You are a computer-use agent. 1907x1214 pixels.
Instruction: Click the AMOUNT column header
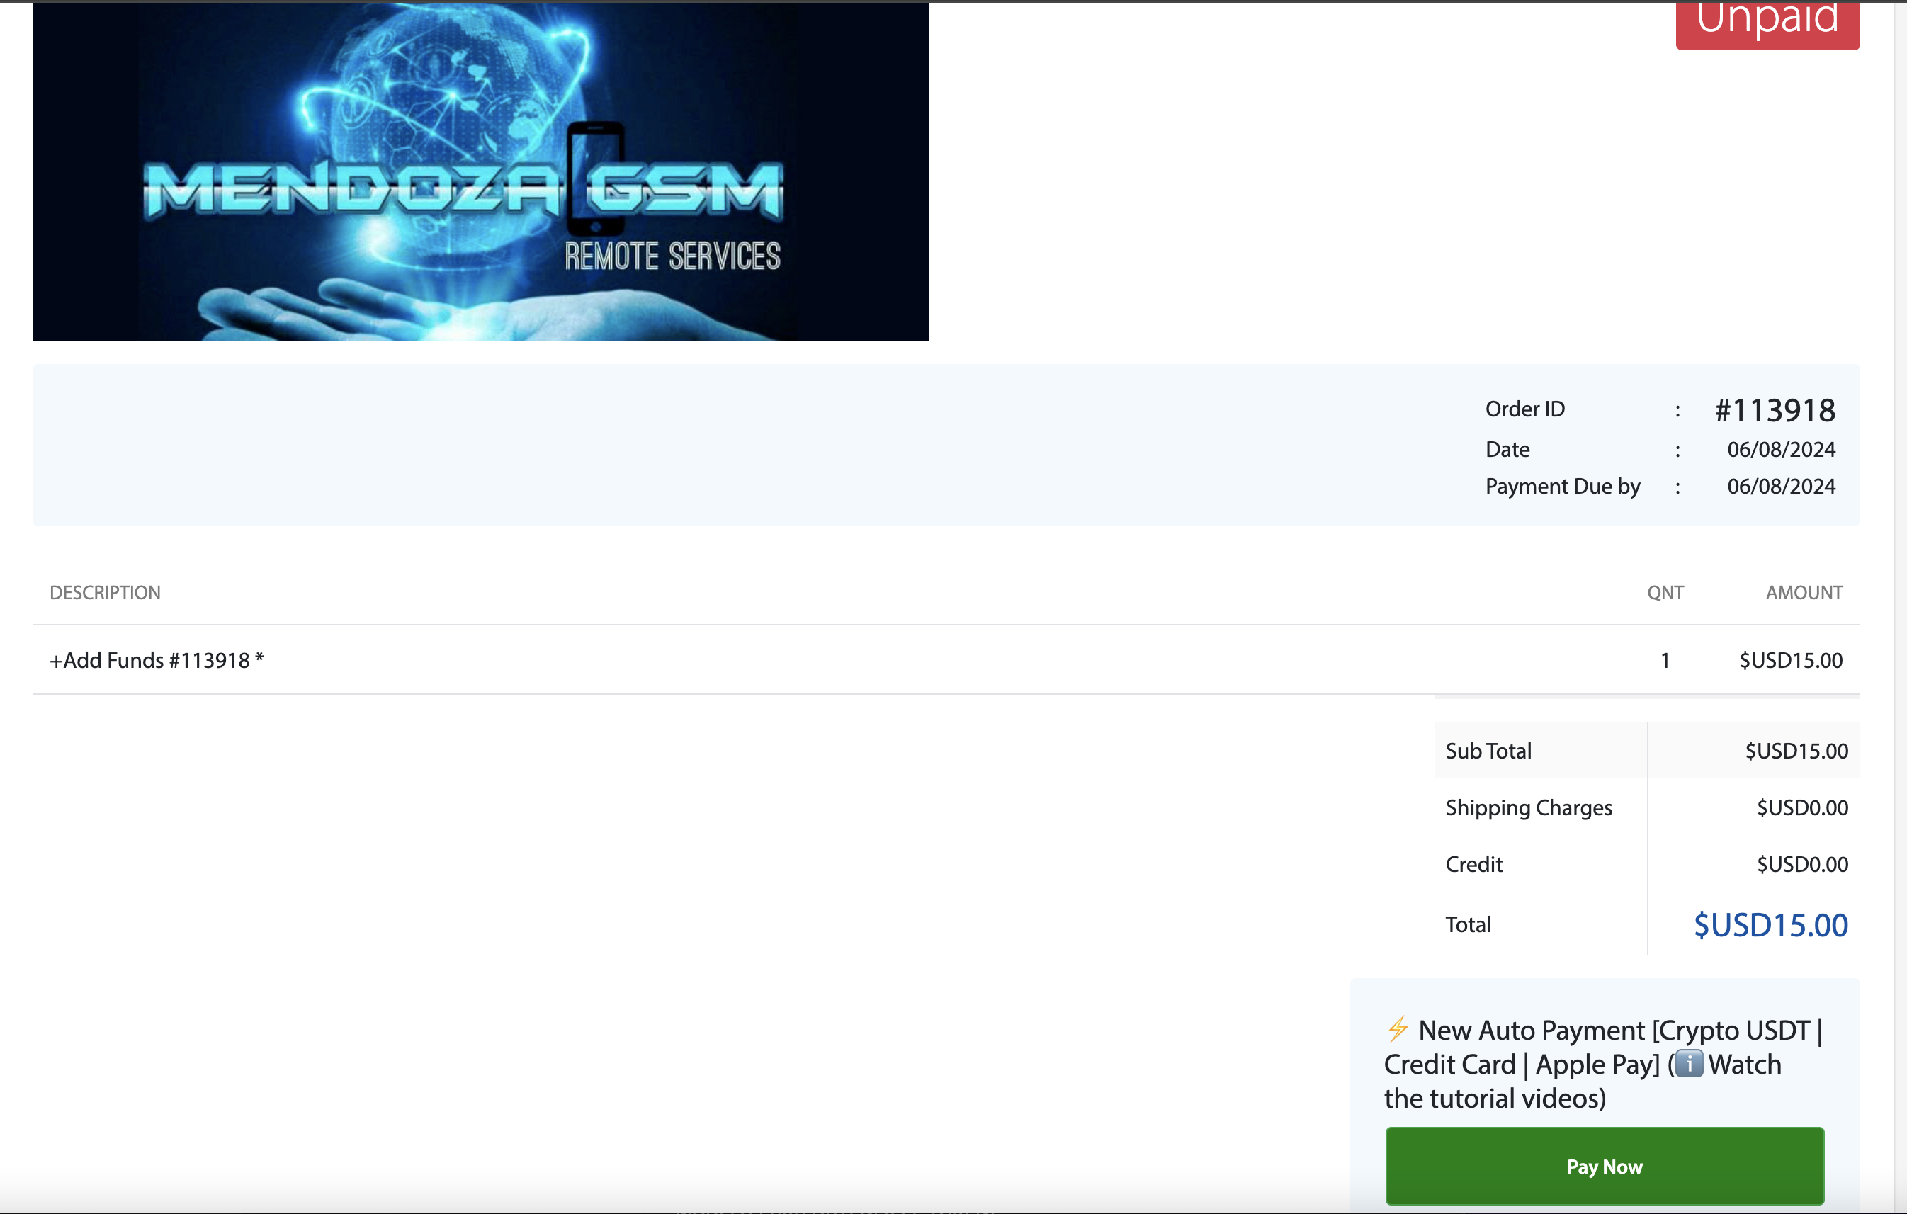1804,592
